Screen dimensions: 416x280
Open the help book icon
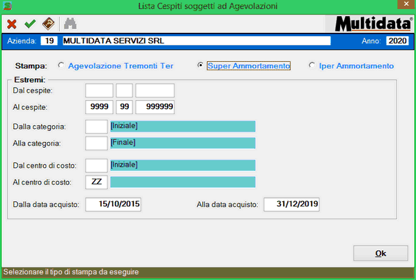[49, 24]
